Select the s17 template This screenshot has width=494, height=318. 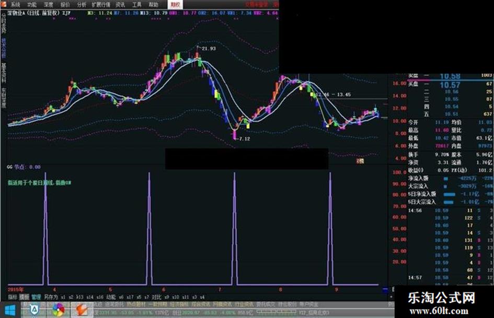click(x=130, y=297)
